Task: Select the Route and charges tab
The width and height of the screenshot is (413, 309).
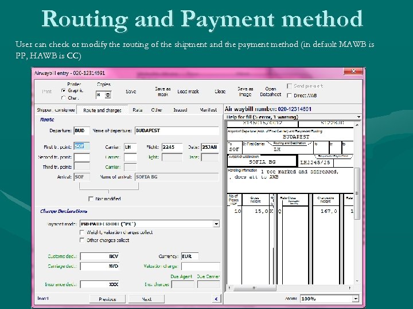Action: (102, 110)
